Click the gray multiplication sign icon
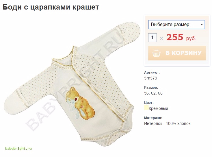This screenshot has width=212, height=157. pos(161,38)
